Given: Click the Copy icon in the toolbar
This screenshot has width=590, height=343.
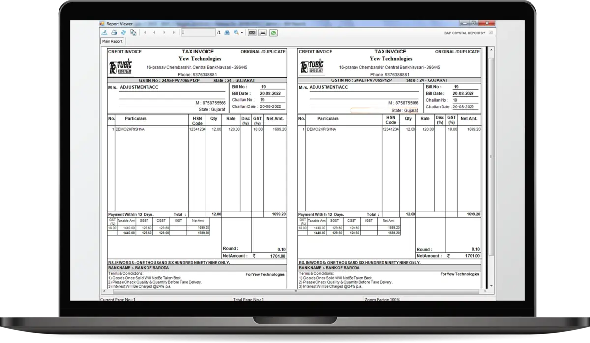Looking at the screenshot, I should (x=133, y=33).
